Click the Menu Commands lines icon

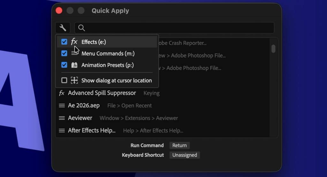[74, 53]
